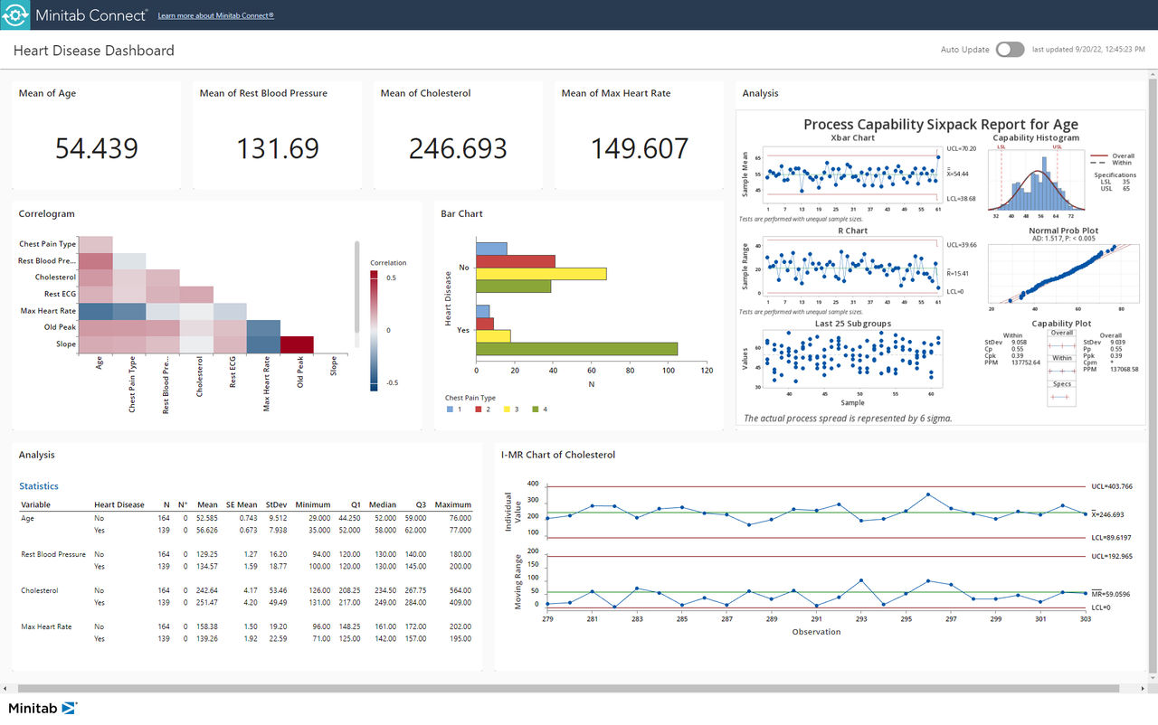
Task: Enable the Auto Update toggle
Action: (1010, 49)
